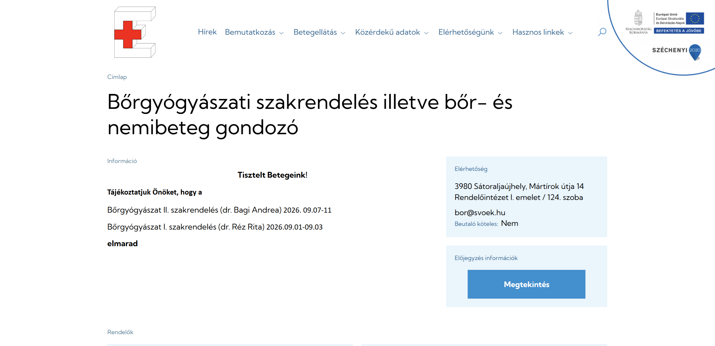The width and height of the screenshot is (715, 346).
Task: Open the Hírek menu item
Action: pos(207,32)
